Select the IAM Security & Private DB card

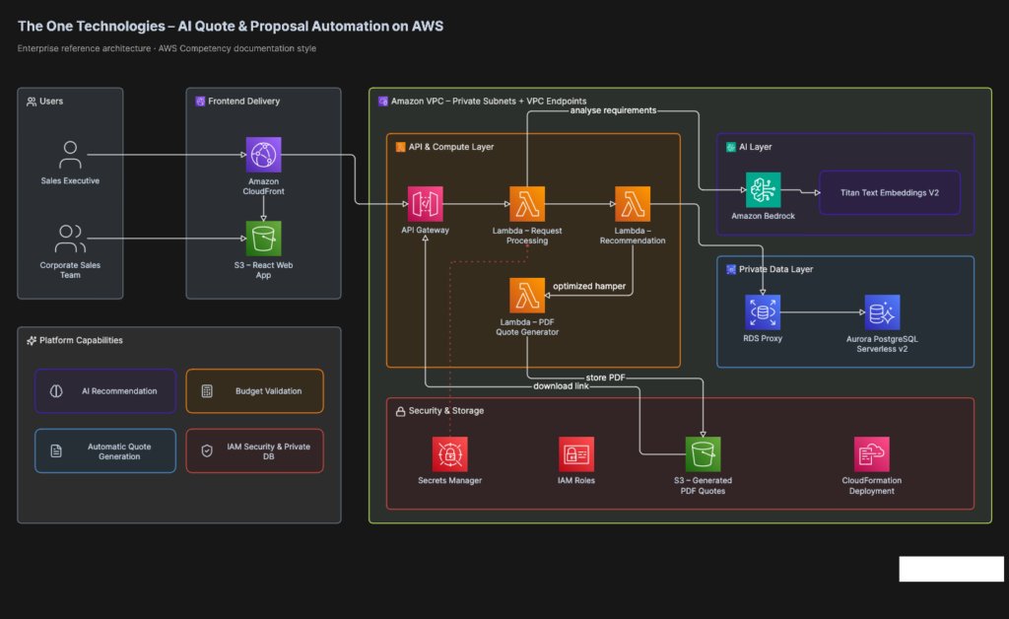click(x=255, y=451)
